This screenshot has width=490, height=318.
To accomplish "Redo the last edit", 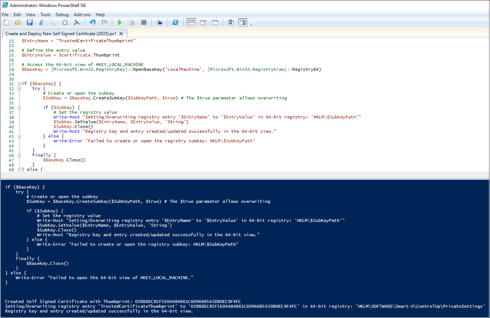I will tap(105, 22).
